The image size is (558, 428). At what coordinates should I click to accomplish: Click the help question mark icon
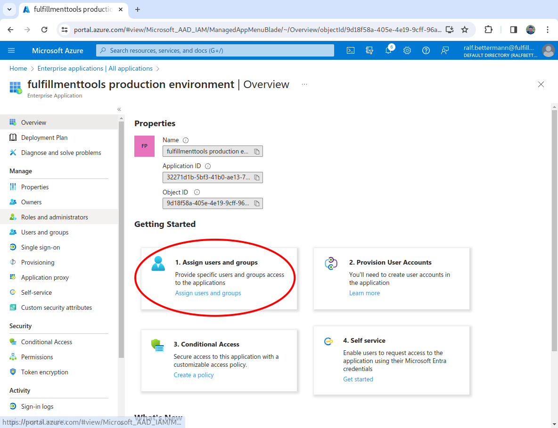(x=426, y=50)
